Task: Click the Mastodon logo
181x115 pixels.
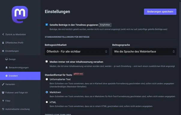Action: 20,14
